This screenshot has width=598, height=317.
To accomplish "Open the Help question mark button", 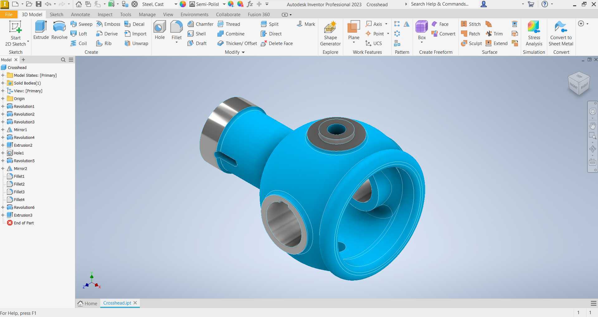I will [x=544, y=4].
